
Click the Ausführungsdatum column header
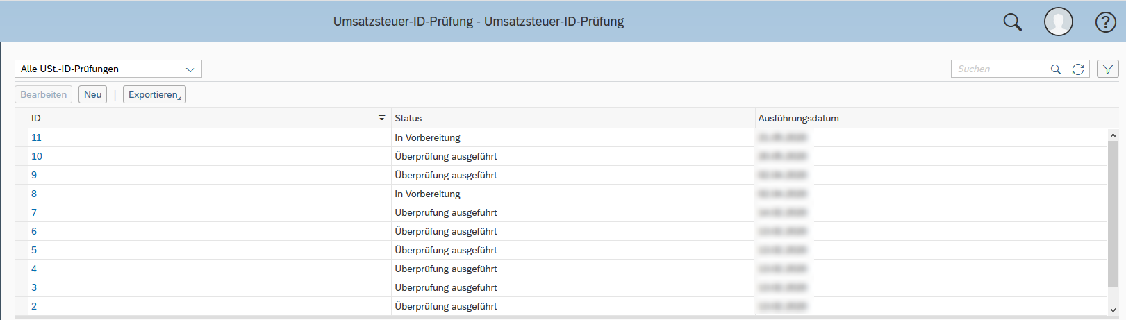(798, 118)
